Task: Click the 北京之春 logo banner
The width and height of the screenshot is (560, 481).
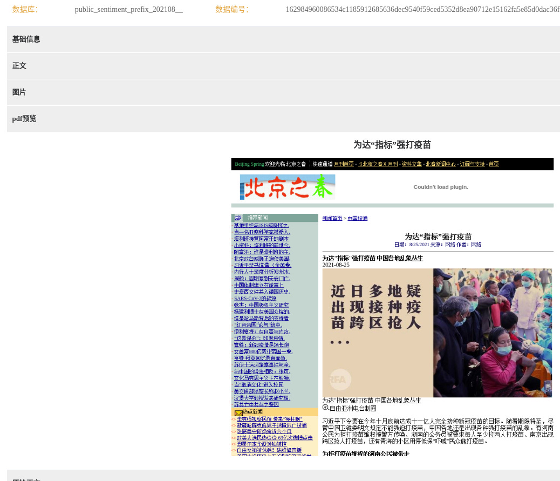Action: click(288, 187)
